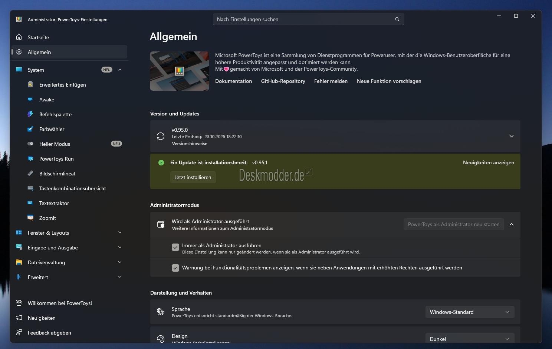This screenshot has height=349, width=552.
Task: Click the ZoomIt icon in sidebar
Action: click(x=30, y=218)
